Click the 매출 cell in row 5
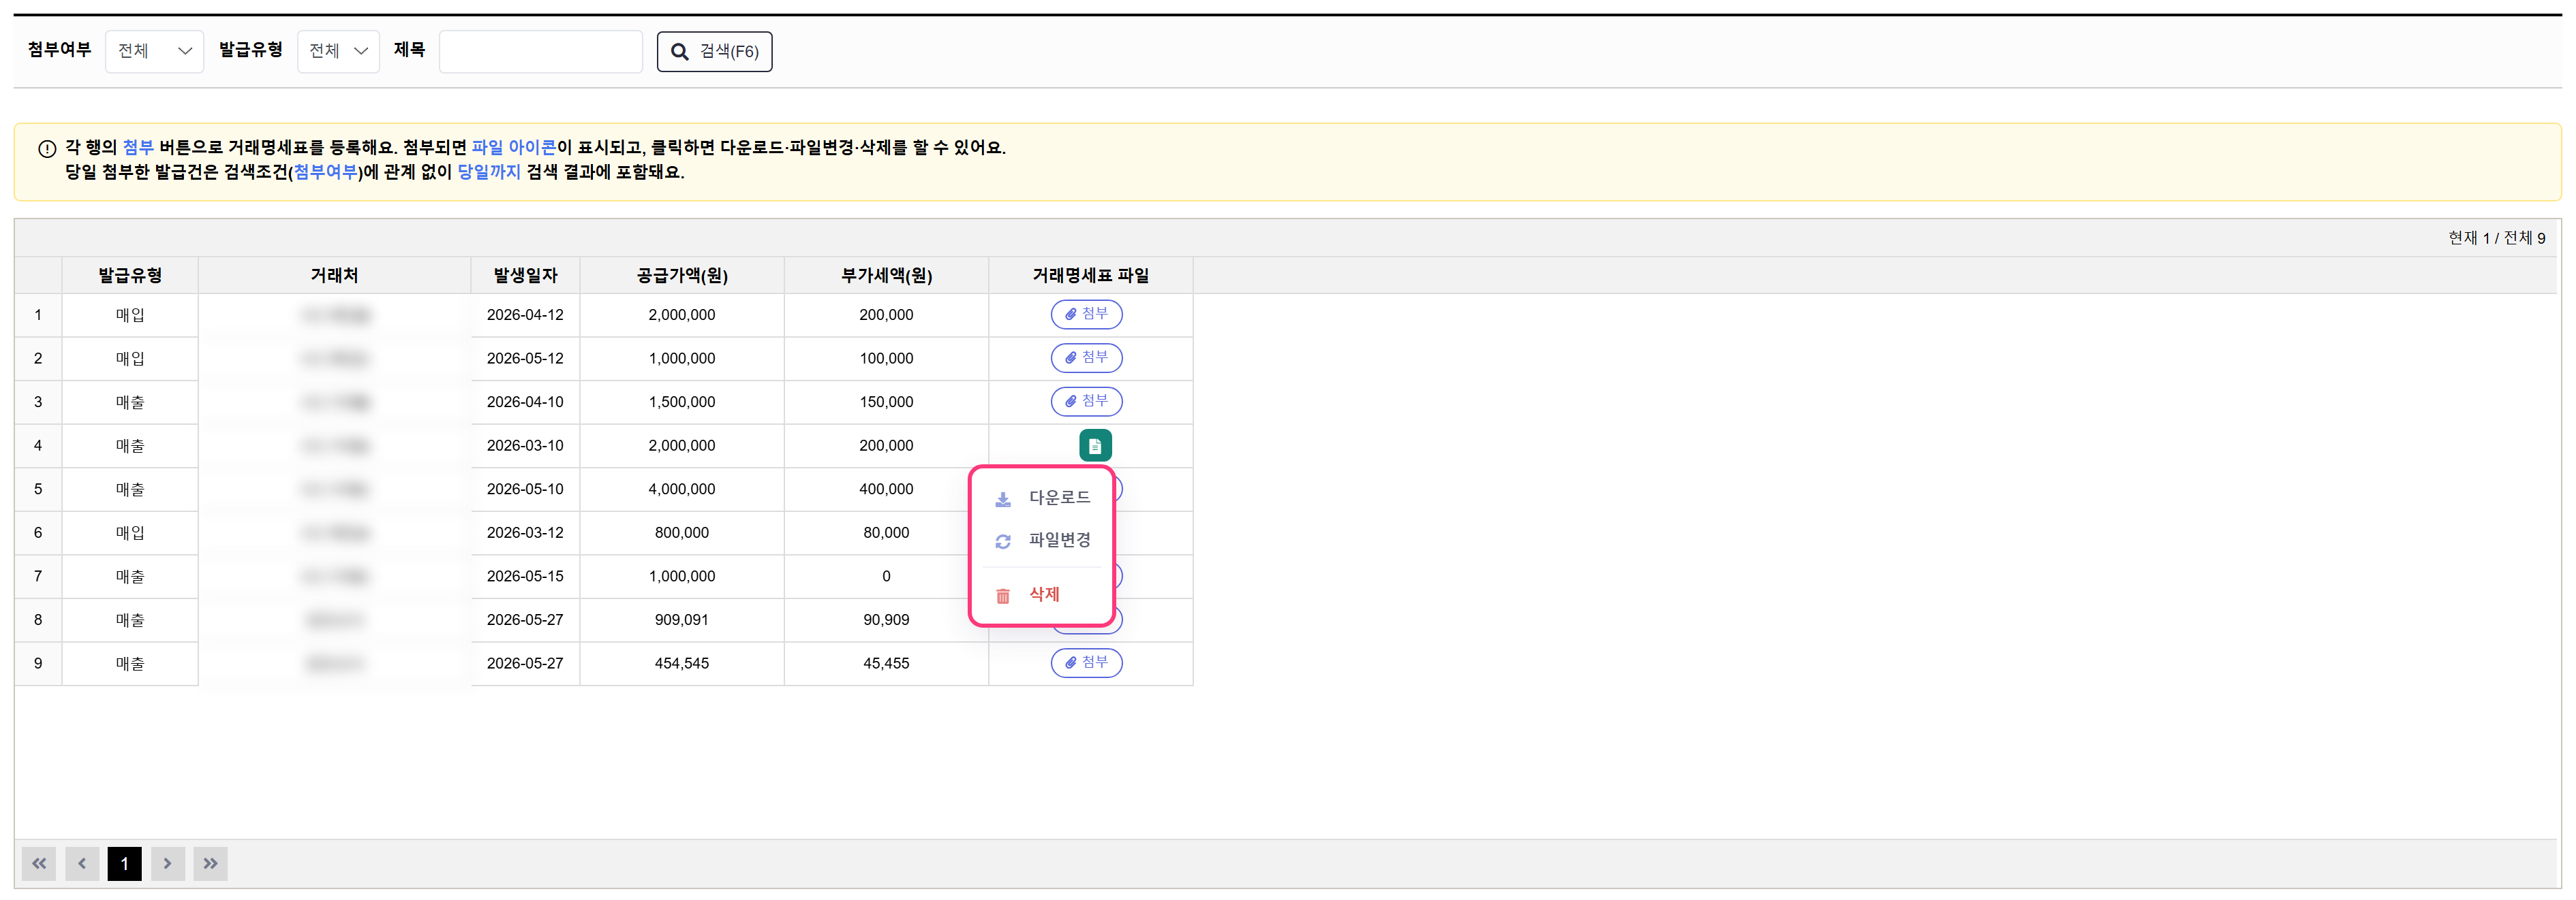This screenshot has width=2576, height=900. [x=130, y=489]
